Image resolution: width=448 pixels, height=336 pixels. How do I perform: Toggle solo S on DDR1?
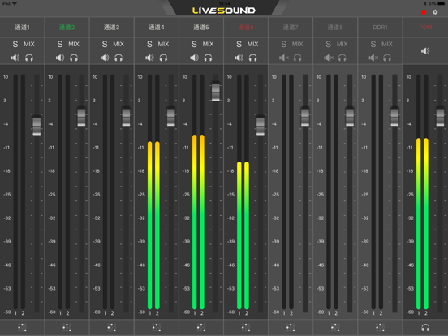(373, 44)
